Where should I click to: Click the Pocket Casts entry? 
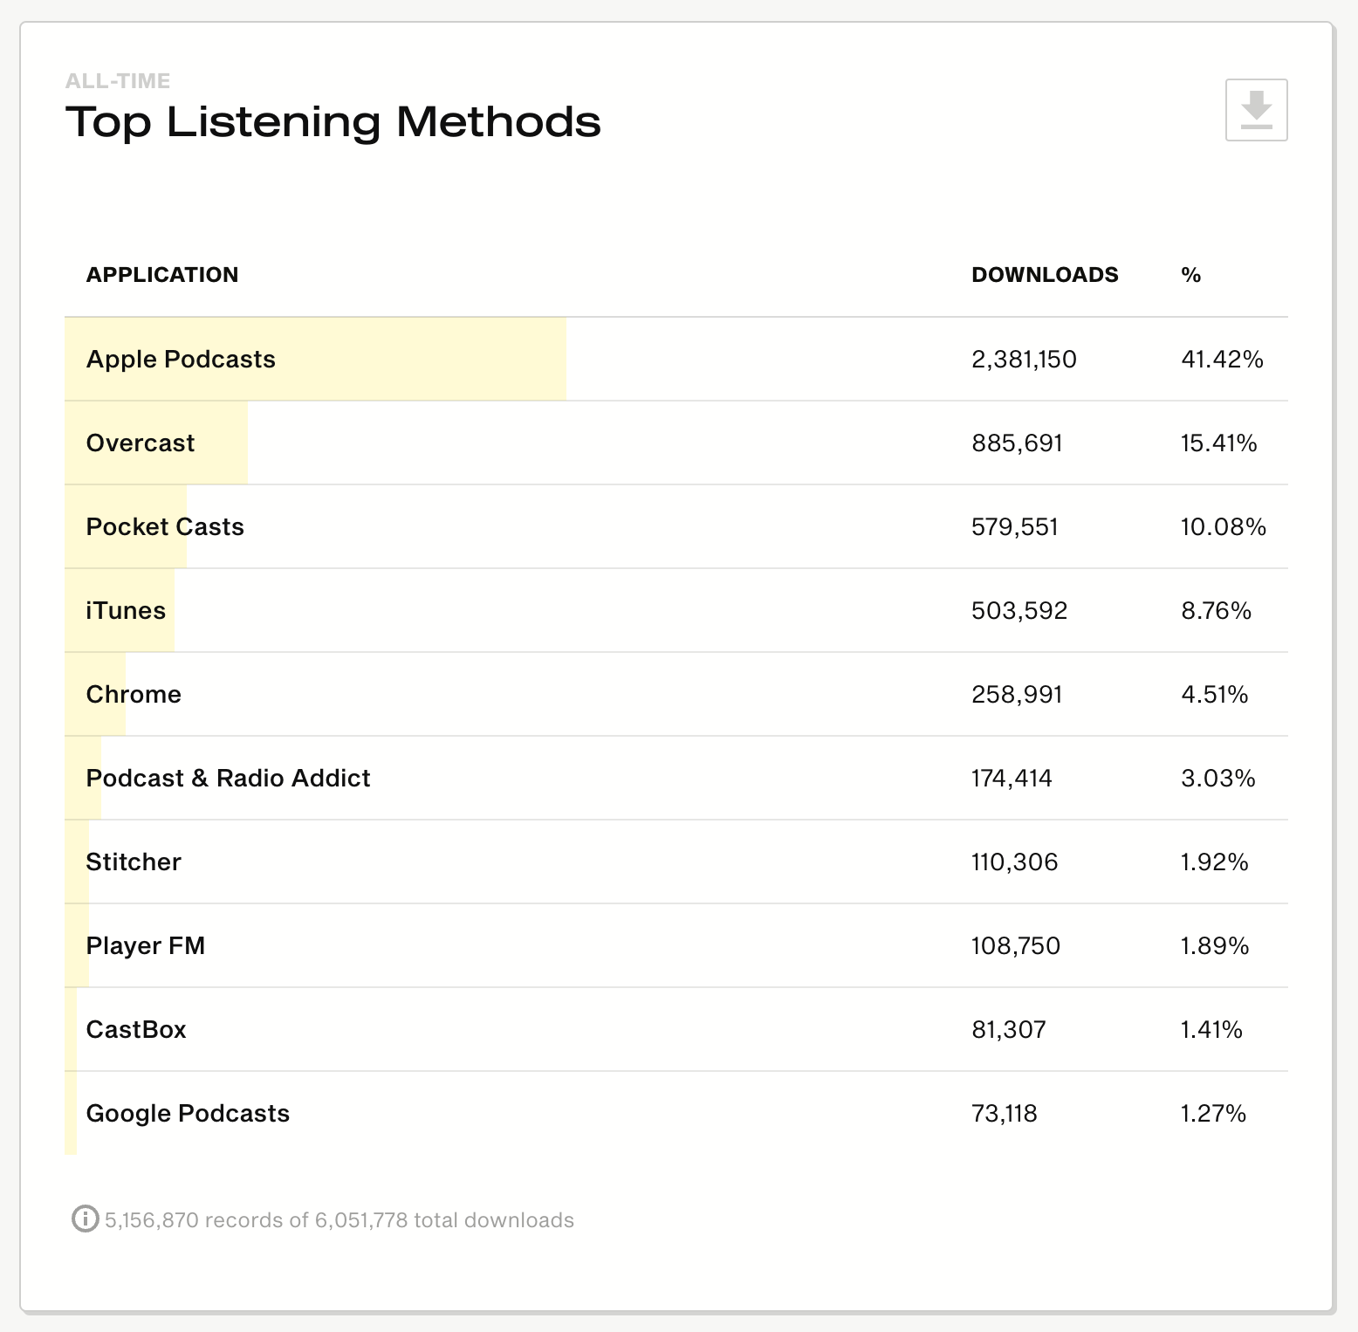click(165, 527)
